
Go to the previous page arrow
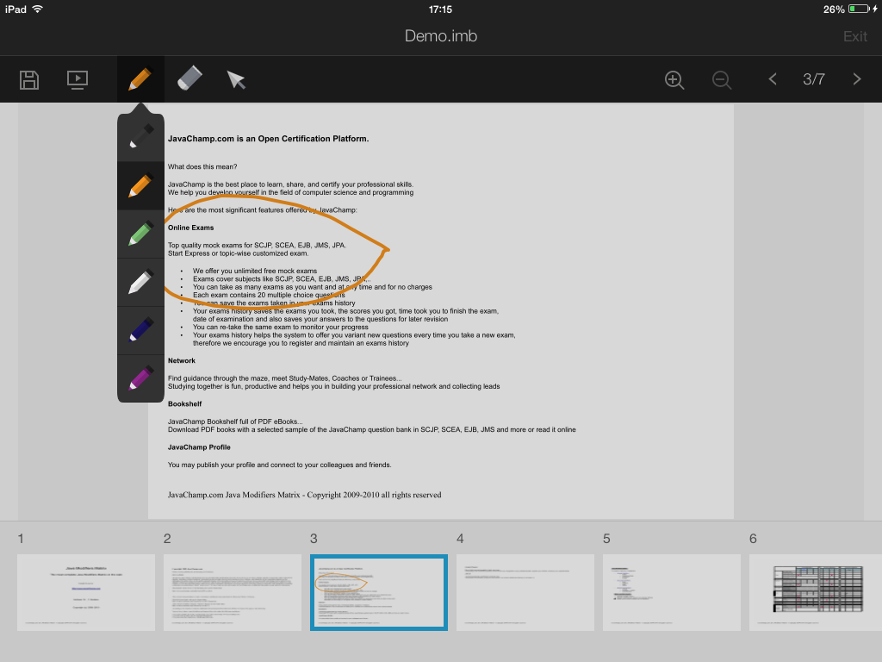pyautogui.click(x=773, y=79)
